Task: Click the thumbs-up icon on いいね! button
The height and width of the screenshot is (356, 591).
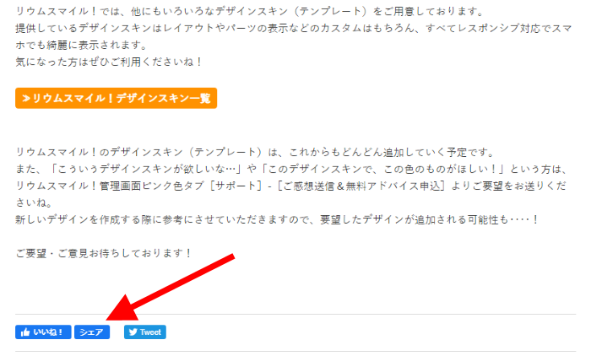Action: click(25, 332)
